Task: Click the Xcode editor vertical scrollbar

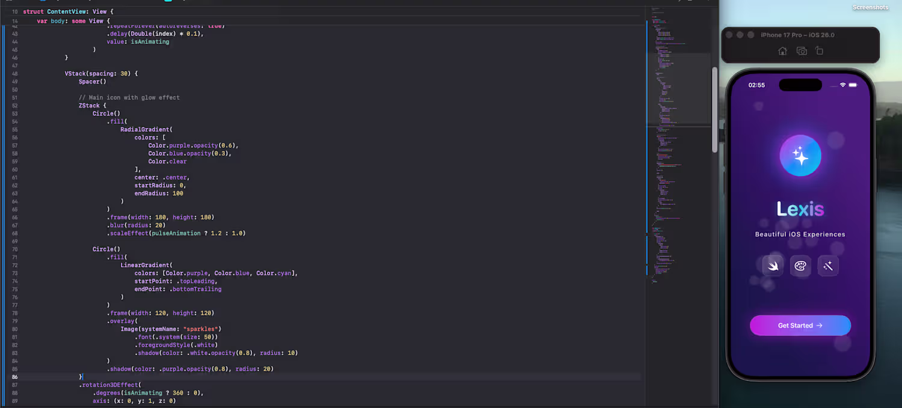Action: 714,108
